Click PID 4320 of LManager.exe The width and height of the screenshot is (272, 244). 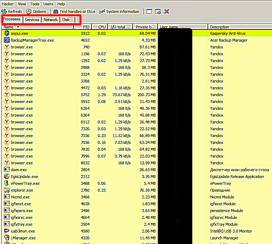85,238
